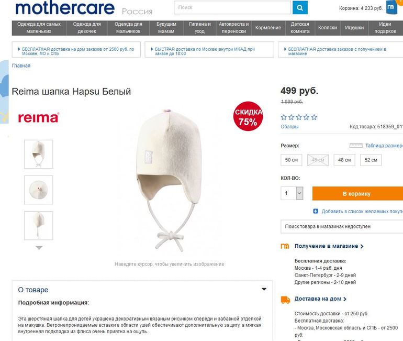Screen dimensions: 403x341
Task: Click the store pickup icon
Action: point(285,246)
